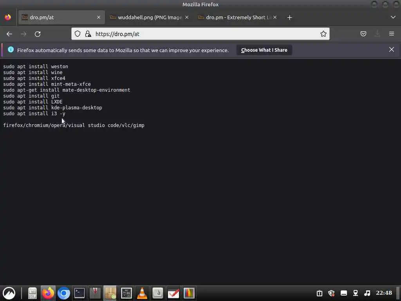
Task: Click the line 'sudo apt install wine'
Action: (33, 73)
